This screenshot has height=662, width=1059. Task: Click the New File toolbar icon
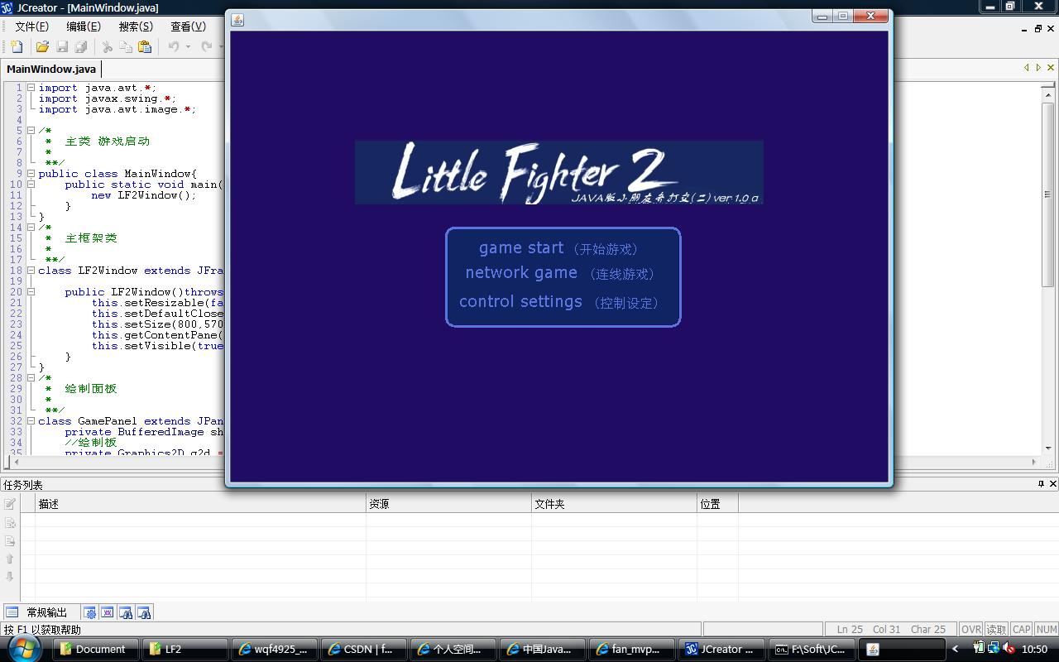coord(17,47)
